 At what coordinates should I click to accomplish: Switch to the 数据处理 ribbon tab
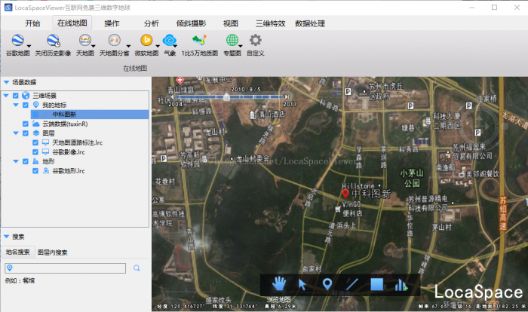click(310, 23)
